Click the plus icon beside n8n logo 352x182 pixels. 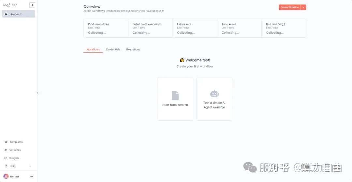point(32,5)
